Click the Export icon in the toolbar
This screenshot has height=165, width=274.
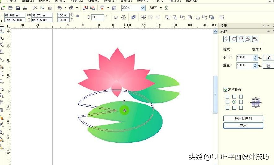pyautogui.click(x=92, y=8)
